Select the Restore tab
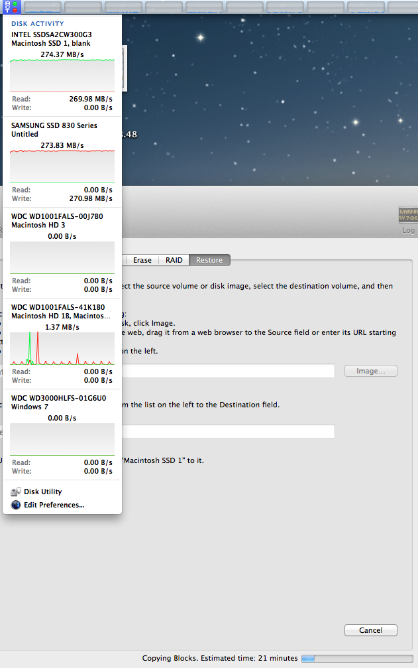 click(x=209, y=260)
